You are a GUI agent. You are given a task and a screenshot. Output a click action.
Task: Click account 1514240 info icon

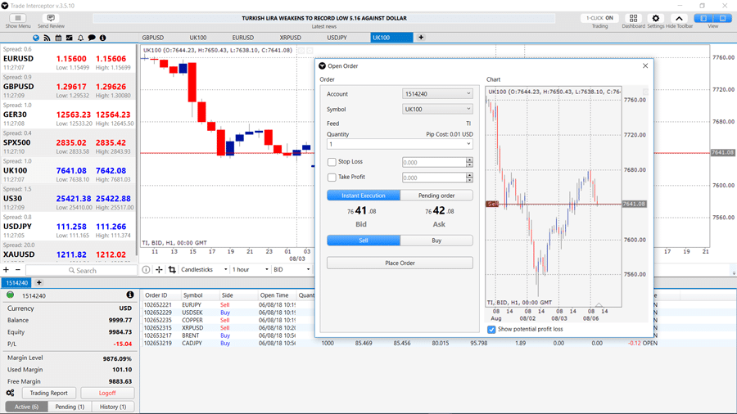pos(129,295)
